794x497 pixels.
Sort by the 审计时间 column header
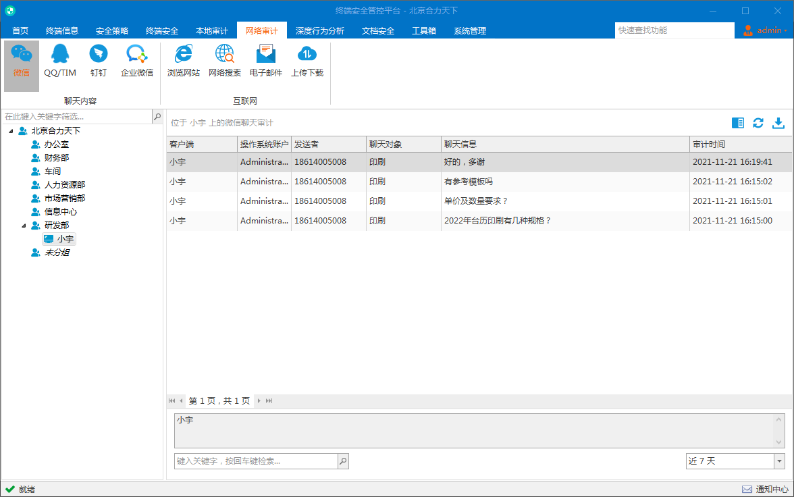[x=741, y=145]
